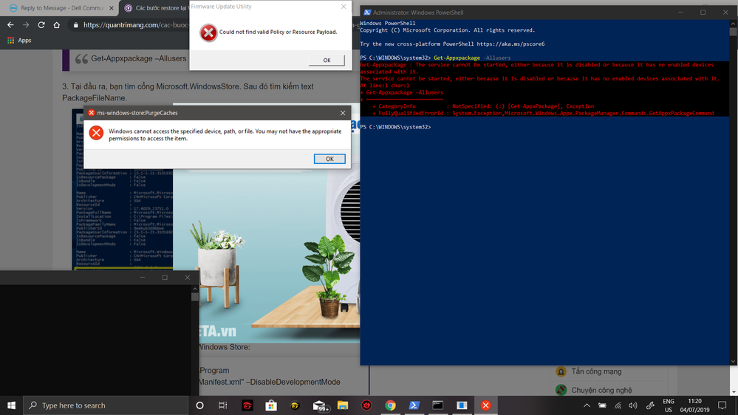The image size is (738, 415).
Task: Open the Windows Start menu
Action: pyautogui.click(x=11, y=405)
